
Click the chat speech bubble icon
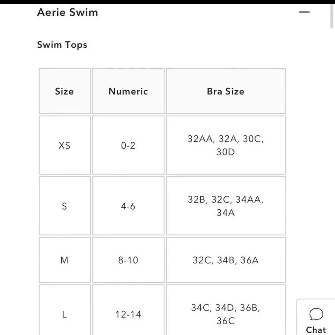coord(316,315)
